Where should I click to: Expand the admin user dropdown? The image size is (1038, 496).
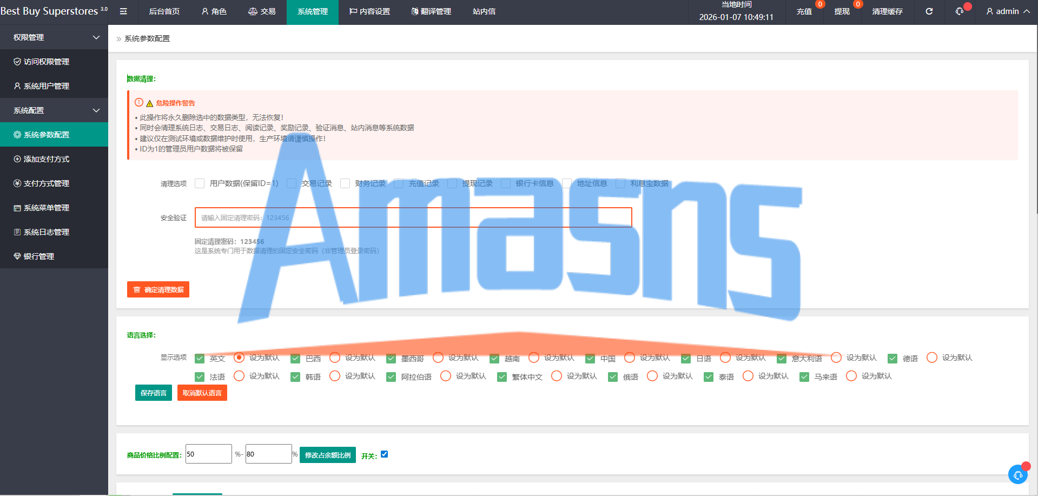point(1008,11)
